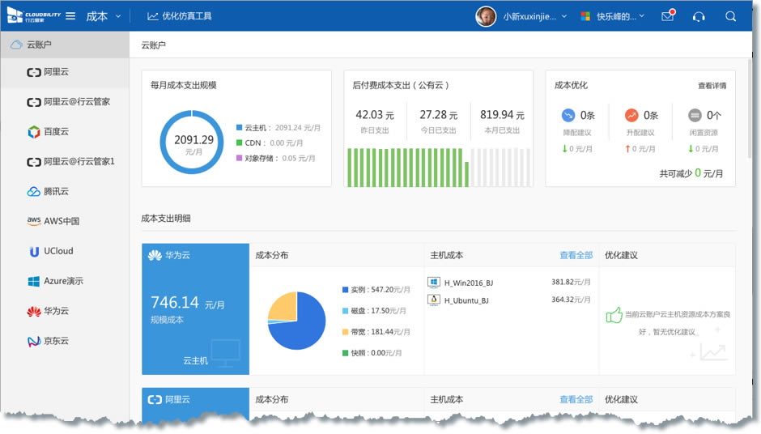This screenshot has width=761, height=434.
Task: Click the 华为云 petal icon in sidebar
Action: point(33,311)
